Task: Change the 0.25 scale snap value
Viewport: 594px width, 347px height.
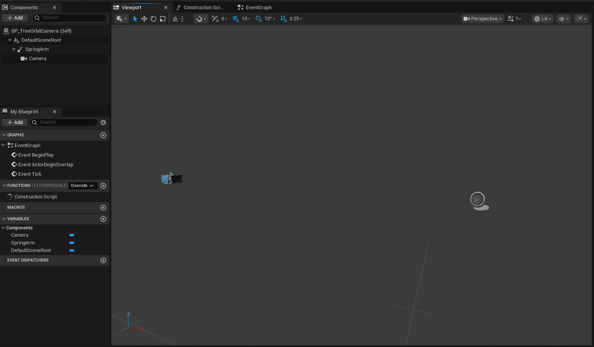Action: tap(294, 18)
